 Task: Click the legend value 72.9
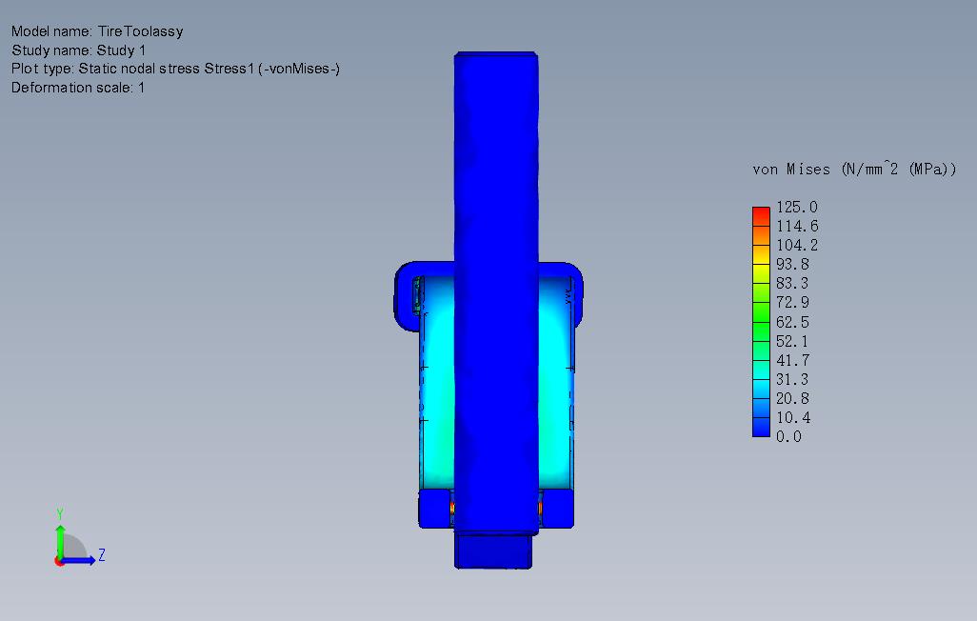click(x=792, y=302)
